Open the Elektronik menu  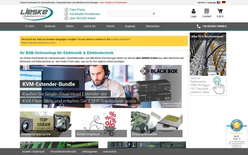click(50, 26)
